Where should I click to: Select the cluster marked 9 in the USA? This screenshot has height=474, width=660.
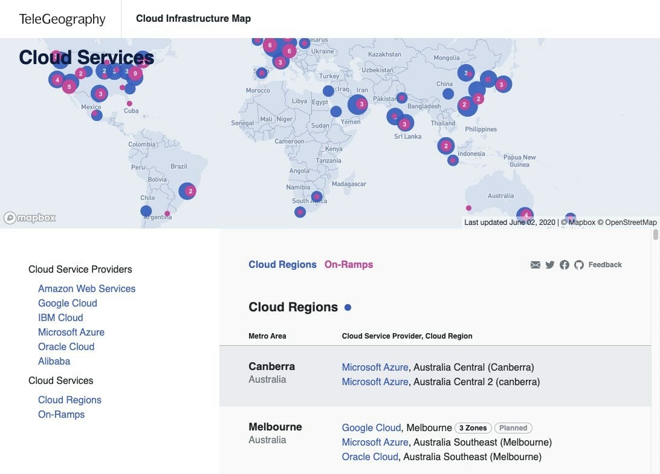click(135, 73)
